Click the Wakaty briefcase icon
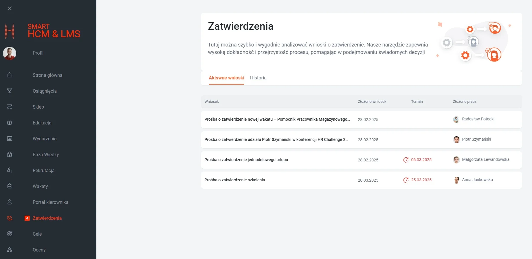The width and height of the screenshot is (532, 259). pos(10,186)
